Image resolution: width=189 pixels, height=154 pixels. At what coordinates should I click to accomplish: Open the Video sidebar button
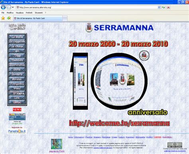pyautogui.click(x=17, y=88)
